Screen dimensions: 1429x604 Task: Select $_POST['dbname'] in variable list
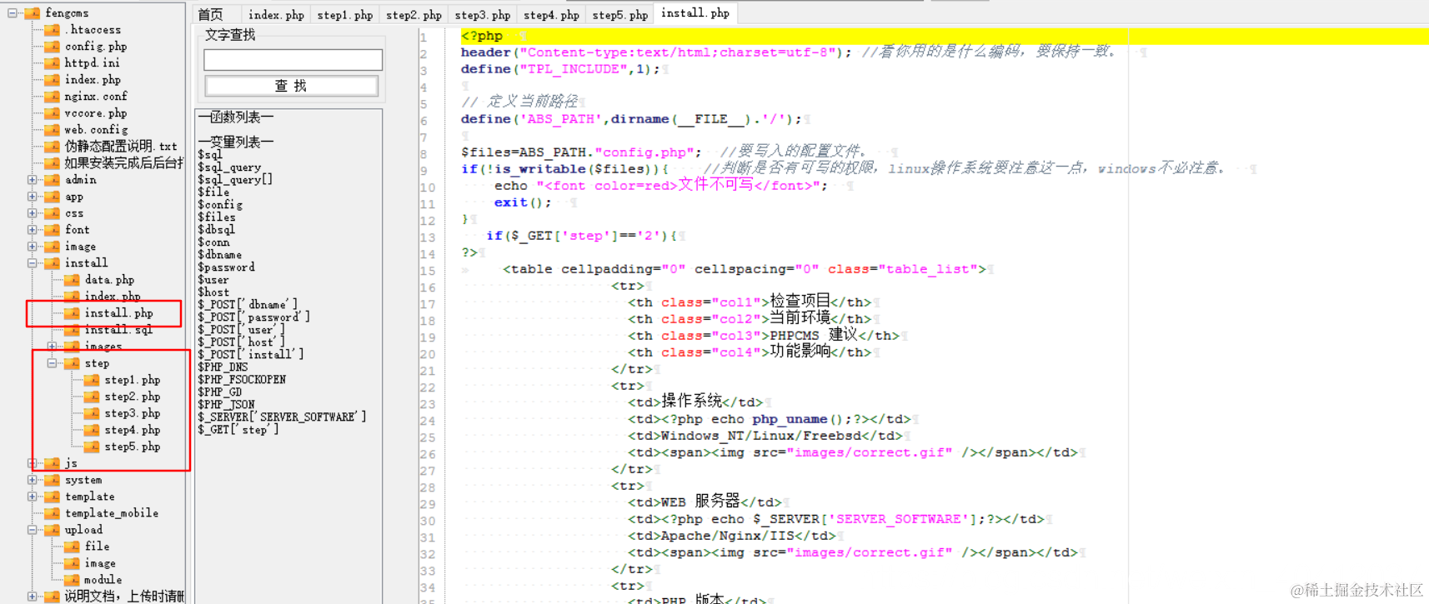pos(248,305)
